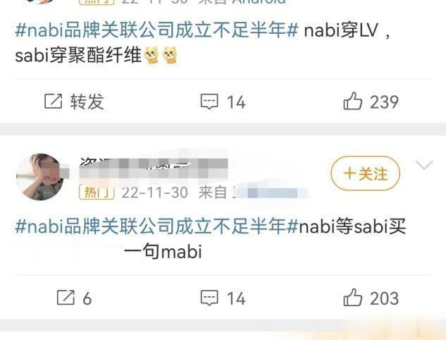Click the 239 like count
This screenshot has width=446, height=340.
click(x=384, y=102)
